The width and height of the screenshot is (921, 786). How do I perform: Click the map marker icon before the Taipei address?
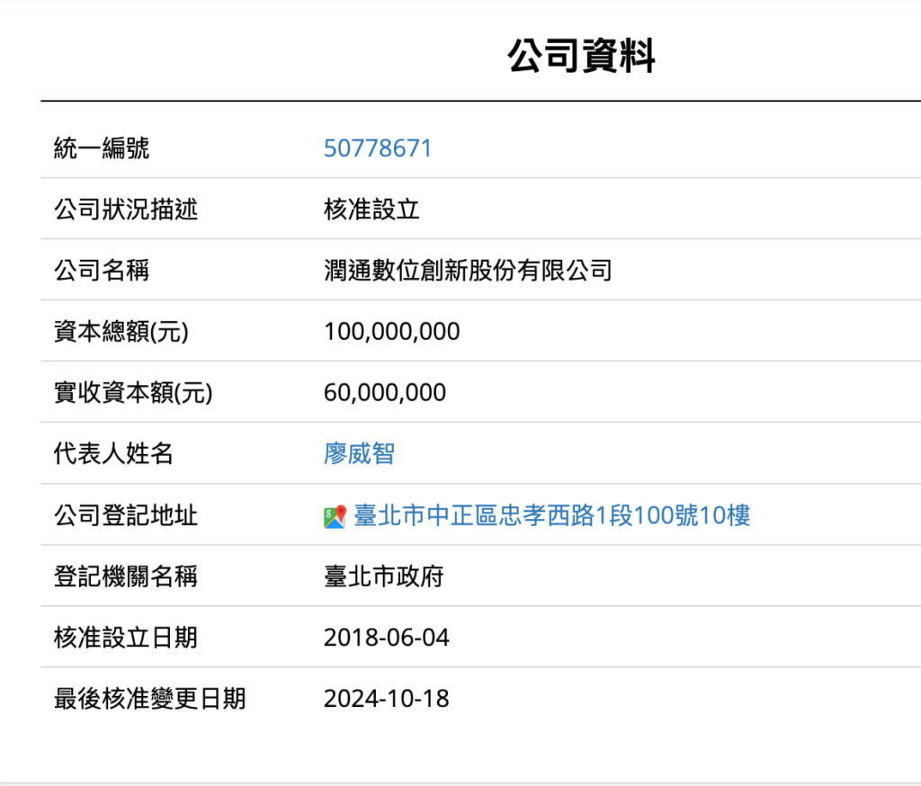tap(334, 514)
